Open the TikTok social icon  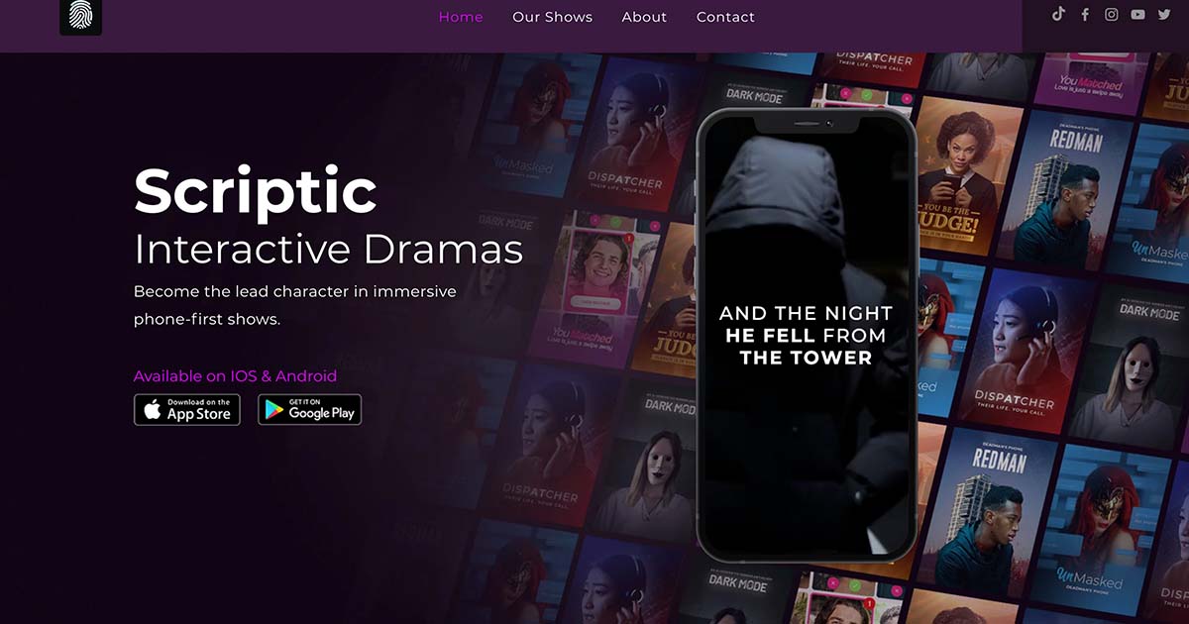tap(1058, 14)
